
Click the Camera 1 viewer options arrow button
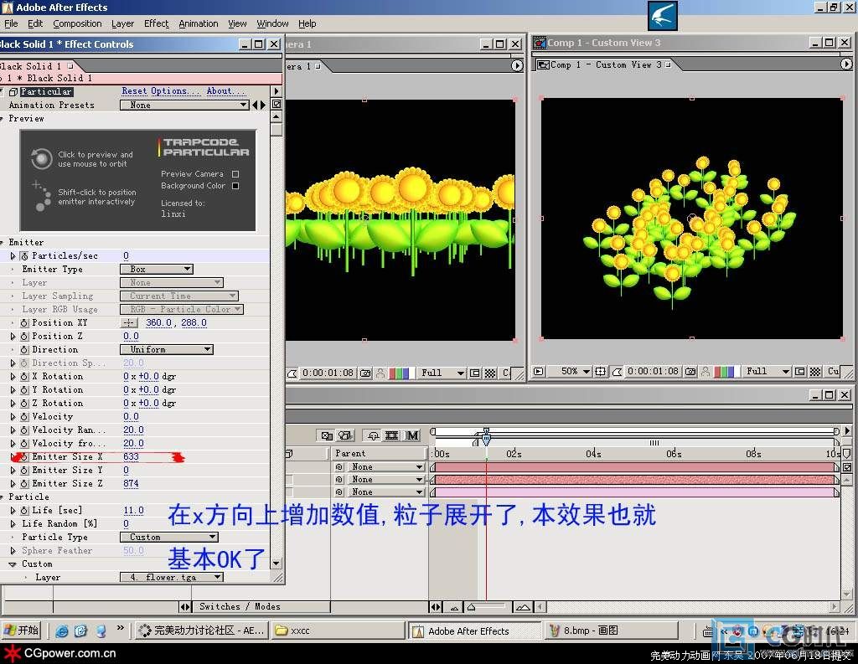pos(516,65)
